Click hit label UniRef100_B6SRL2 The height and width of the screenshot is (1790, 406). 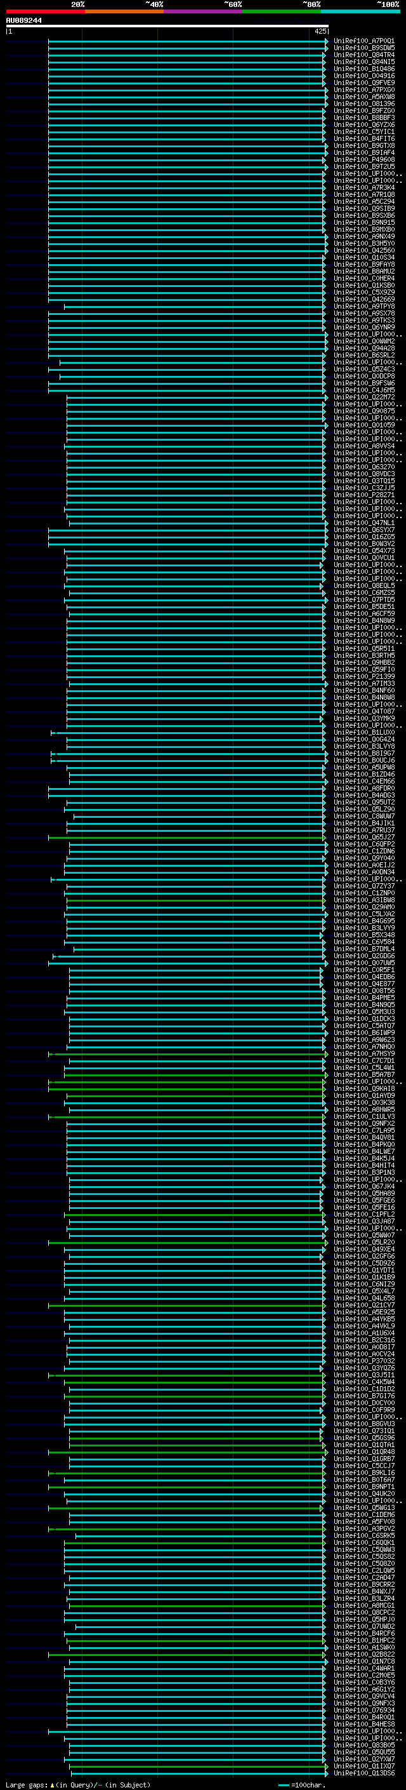[x=363, y=355]
